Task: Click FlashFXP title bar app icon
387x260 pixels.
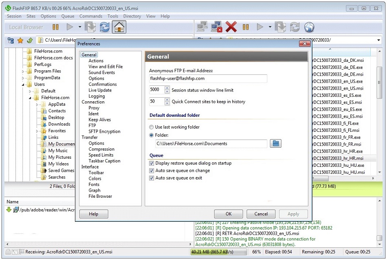Action: pos(8,8)
